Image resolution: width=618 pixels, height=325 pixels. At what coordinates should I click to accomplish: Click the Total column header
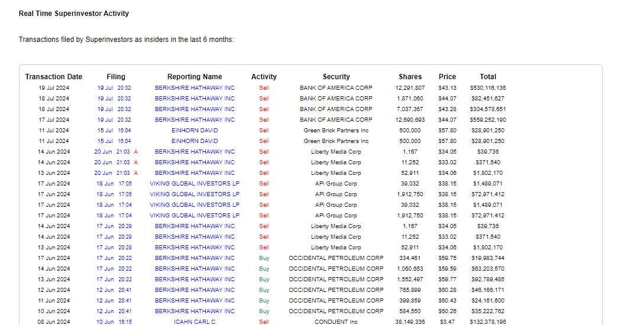[x=488, y=77]
